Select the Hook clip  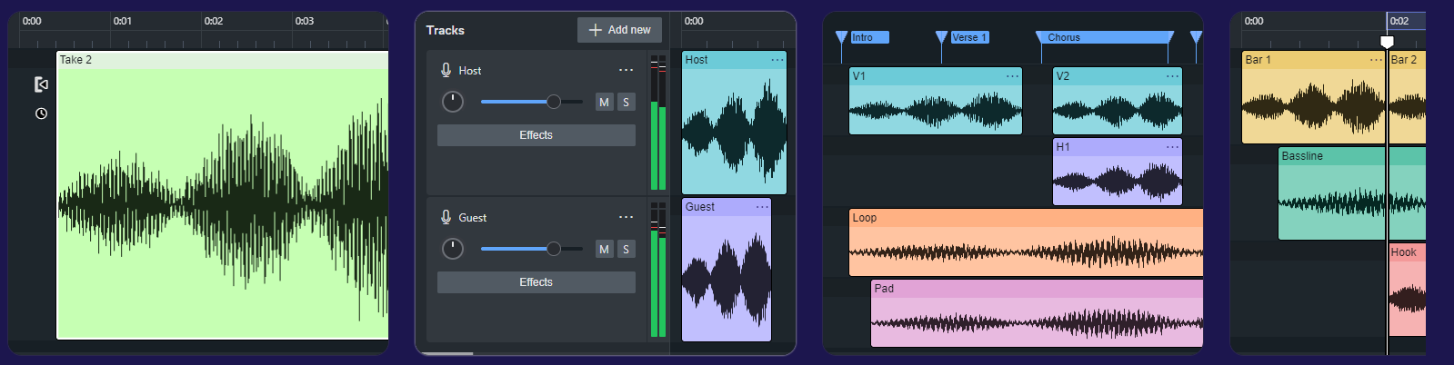(x=1408, y=290)
